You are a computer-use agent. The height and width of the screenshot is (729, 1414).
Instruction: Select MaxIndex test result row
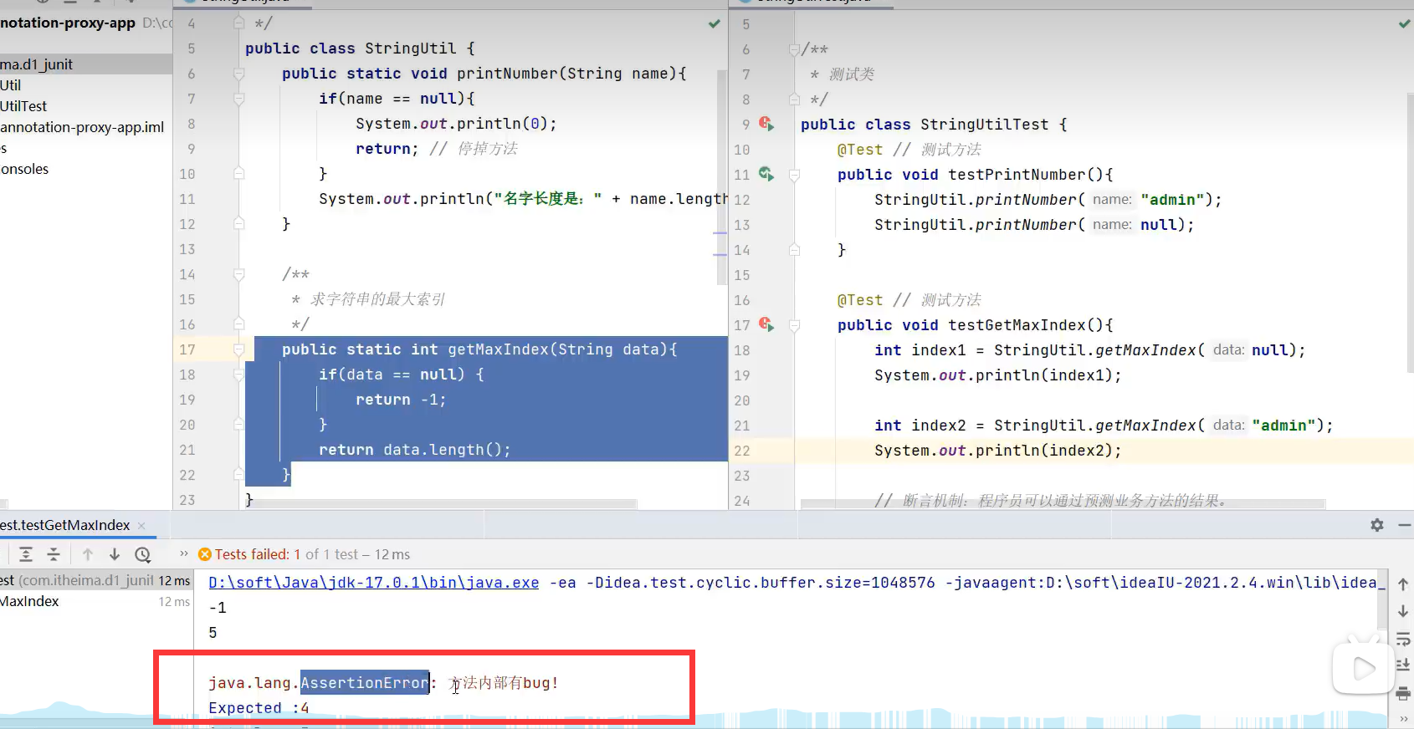pos(96,601)
